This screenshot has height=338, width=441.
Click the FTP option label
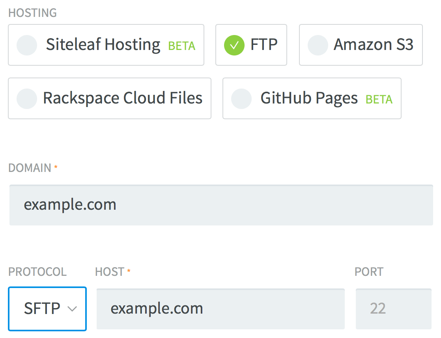[x=264, y=44]
